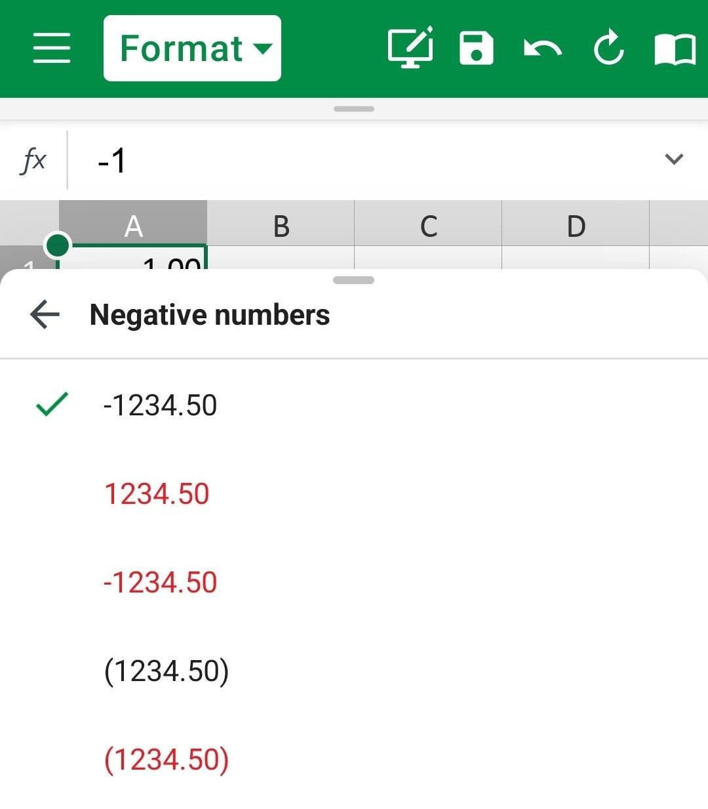
Task: Go back from Negative numbers panel
Action: point(45,314)
